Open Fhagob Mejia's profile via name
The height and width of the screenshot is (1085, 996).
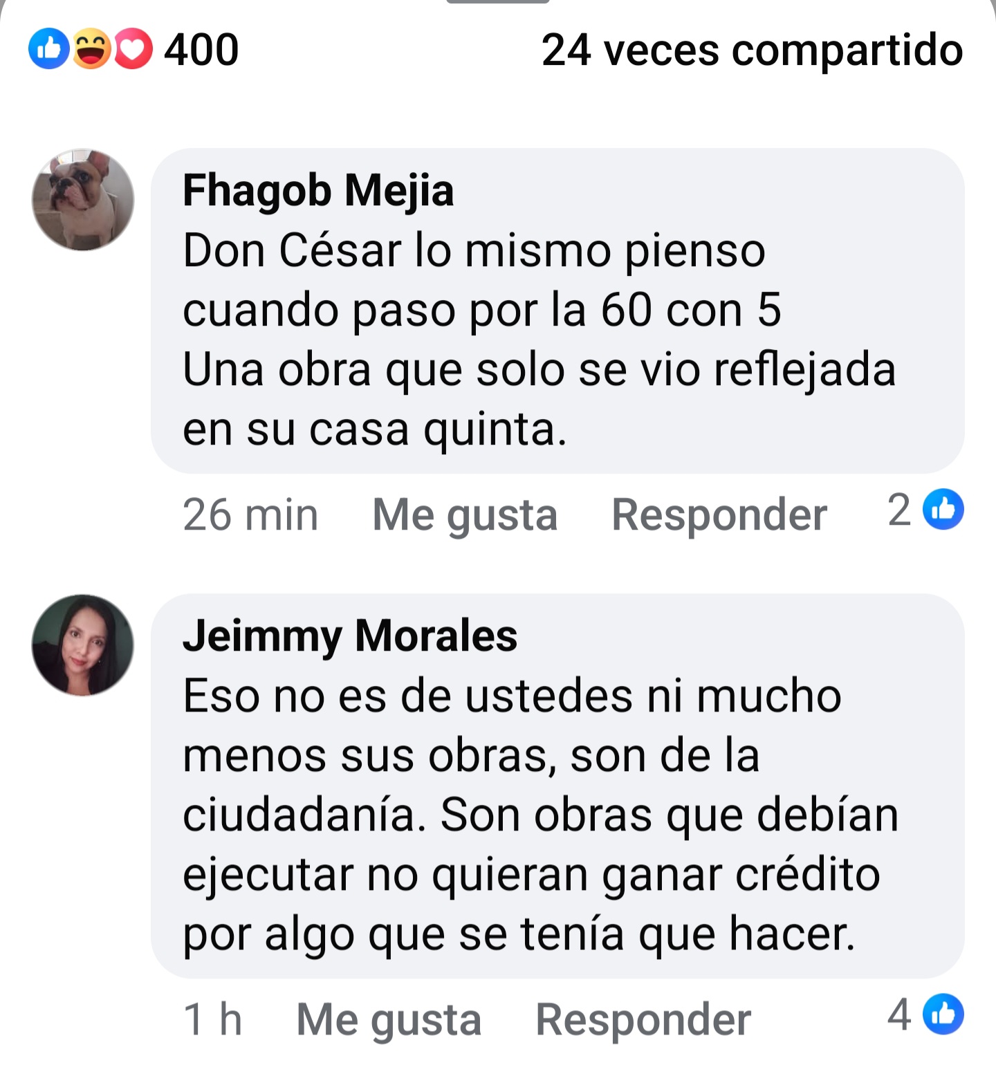coord(318,190)
